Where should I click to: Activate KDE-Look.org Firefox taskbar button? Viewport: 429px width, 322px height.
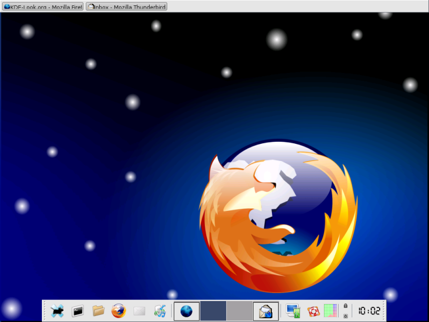(43, 6)
